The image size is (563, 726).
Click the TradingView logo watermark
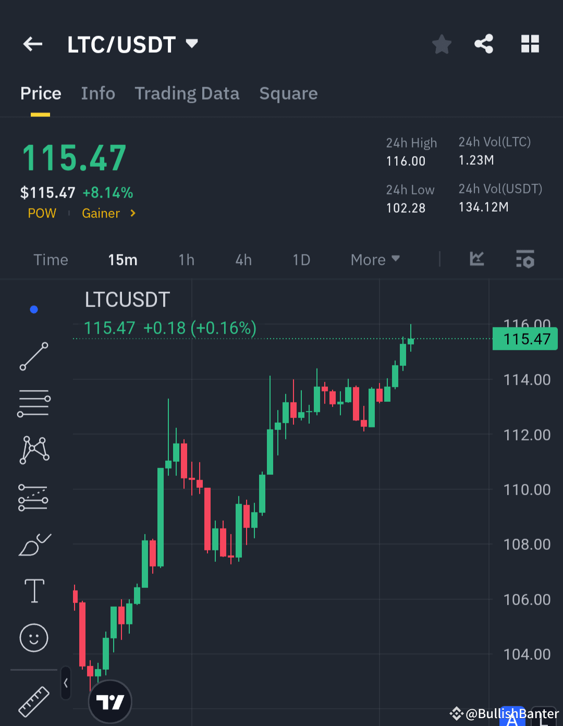110,701
